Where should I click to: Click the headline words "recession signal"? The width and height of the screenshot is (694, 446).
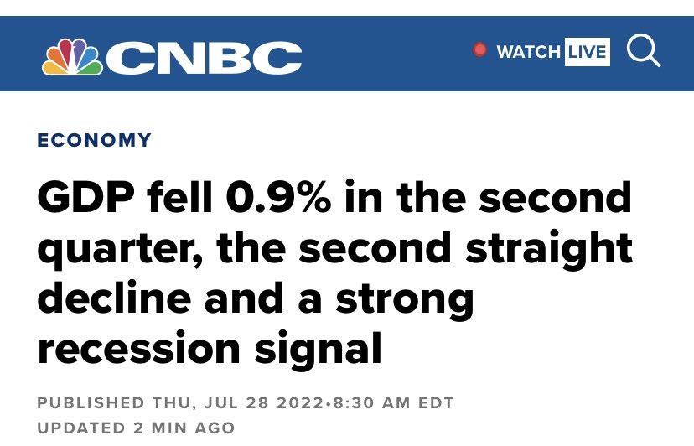210,349
